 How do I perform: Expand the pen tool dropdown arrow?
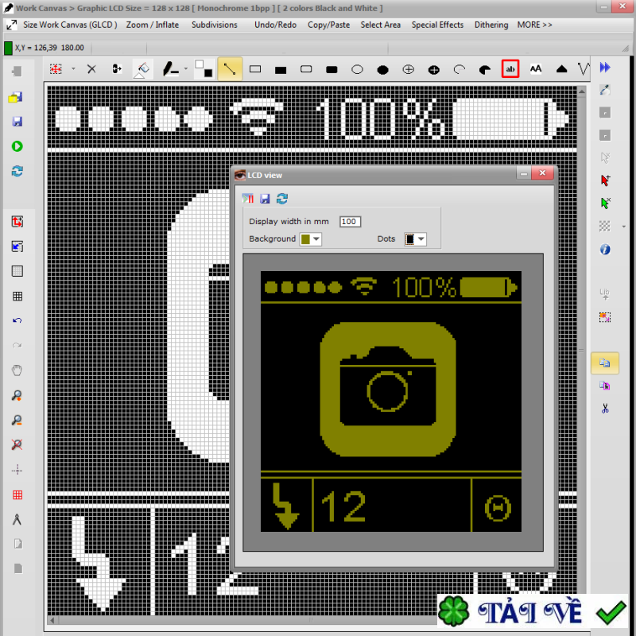[184, 69]
